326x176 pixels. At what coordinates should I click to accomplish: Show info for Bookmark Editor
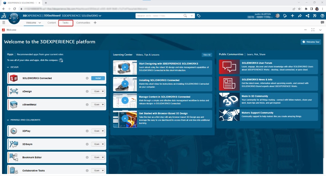87,157
